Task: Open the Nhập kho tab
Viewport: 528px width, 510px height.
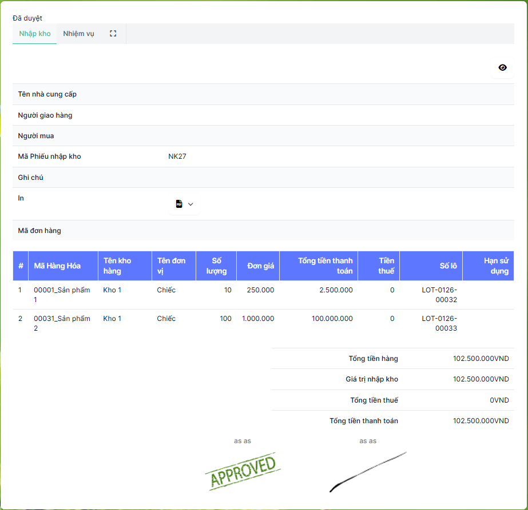Action: pyautogui.click(x=35, y=34)
